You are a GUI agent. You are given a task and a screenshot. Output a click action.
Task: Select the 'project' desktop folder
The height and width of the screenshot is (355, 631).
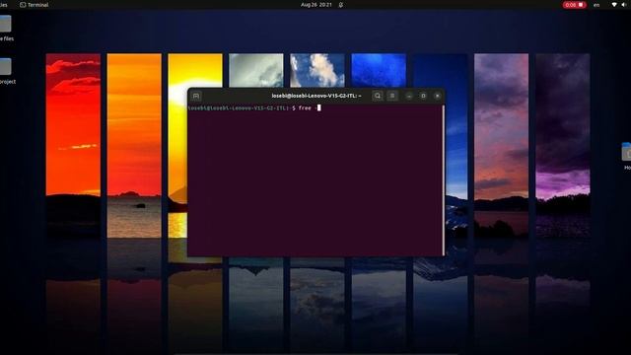[7, 72]
